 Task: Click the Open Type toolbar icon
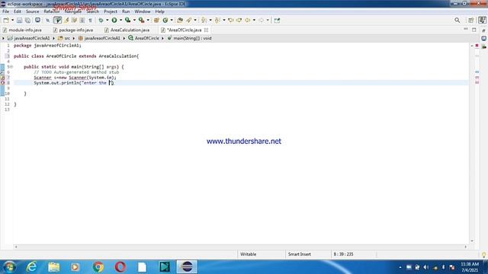pyautogui.click(x=180, y=21)
